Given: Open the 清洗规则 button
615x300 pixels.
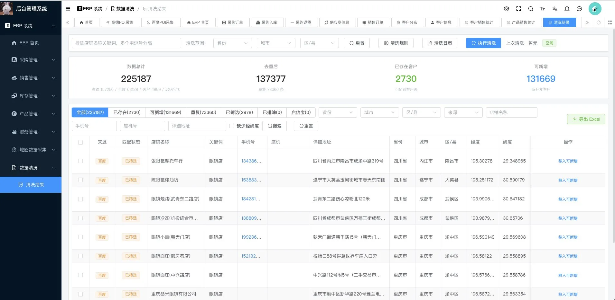Looking at the screenshot, I should tap(396, 43).
